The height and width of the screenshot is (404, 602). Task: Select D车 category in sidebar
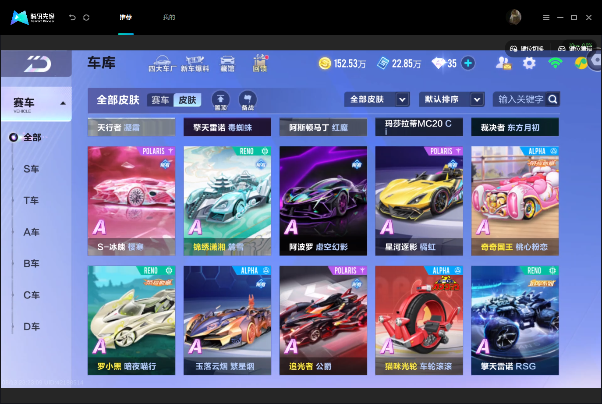(31, 327)
